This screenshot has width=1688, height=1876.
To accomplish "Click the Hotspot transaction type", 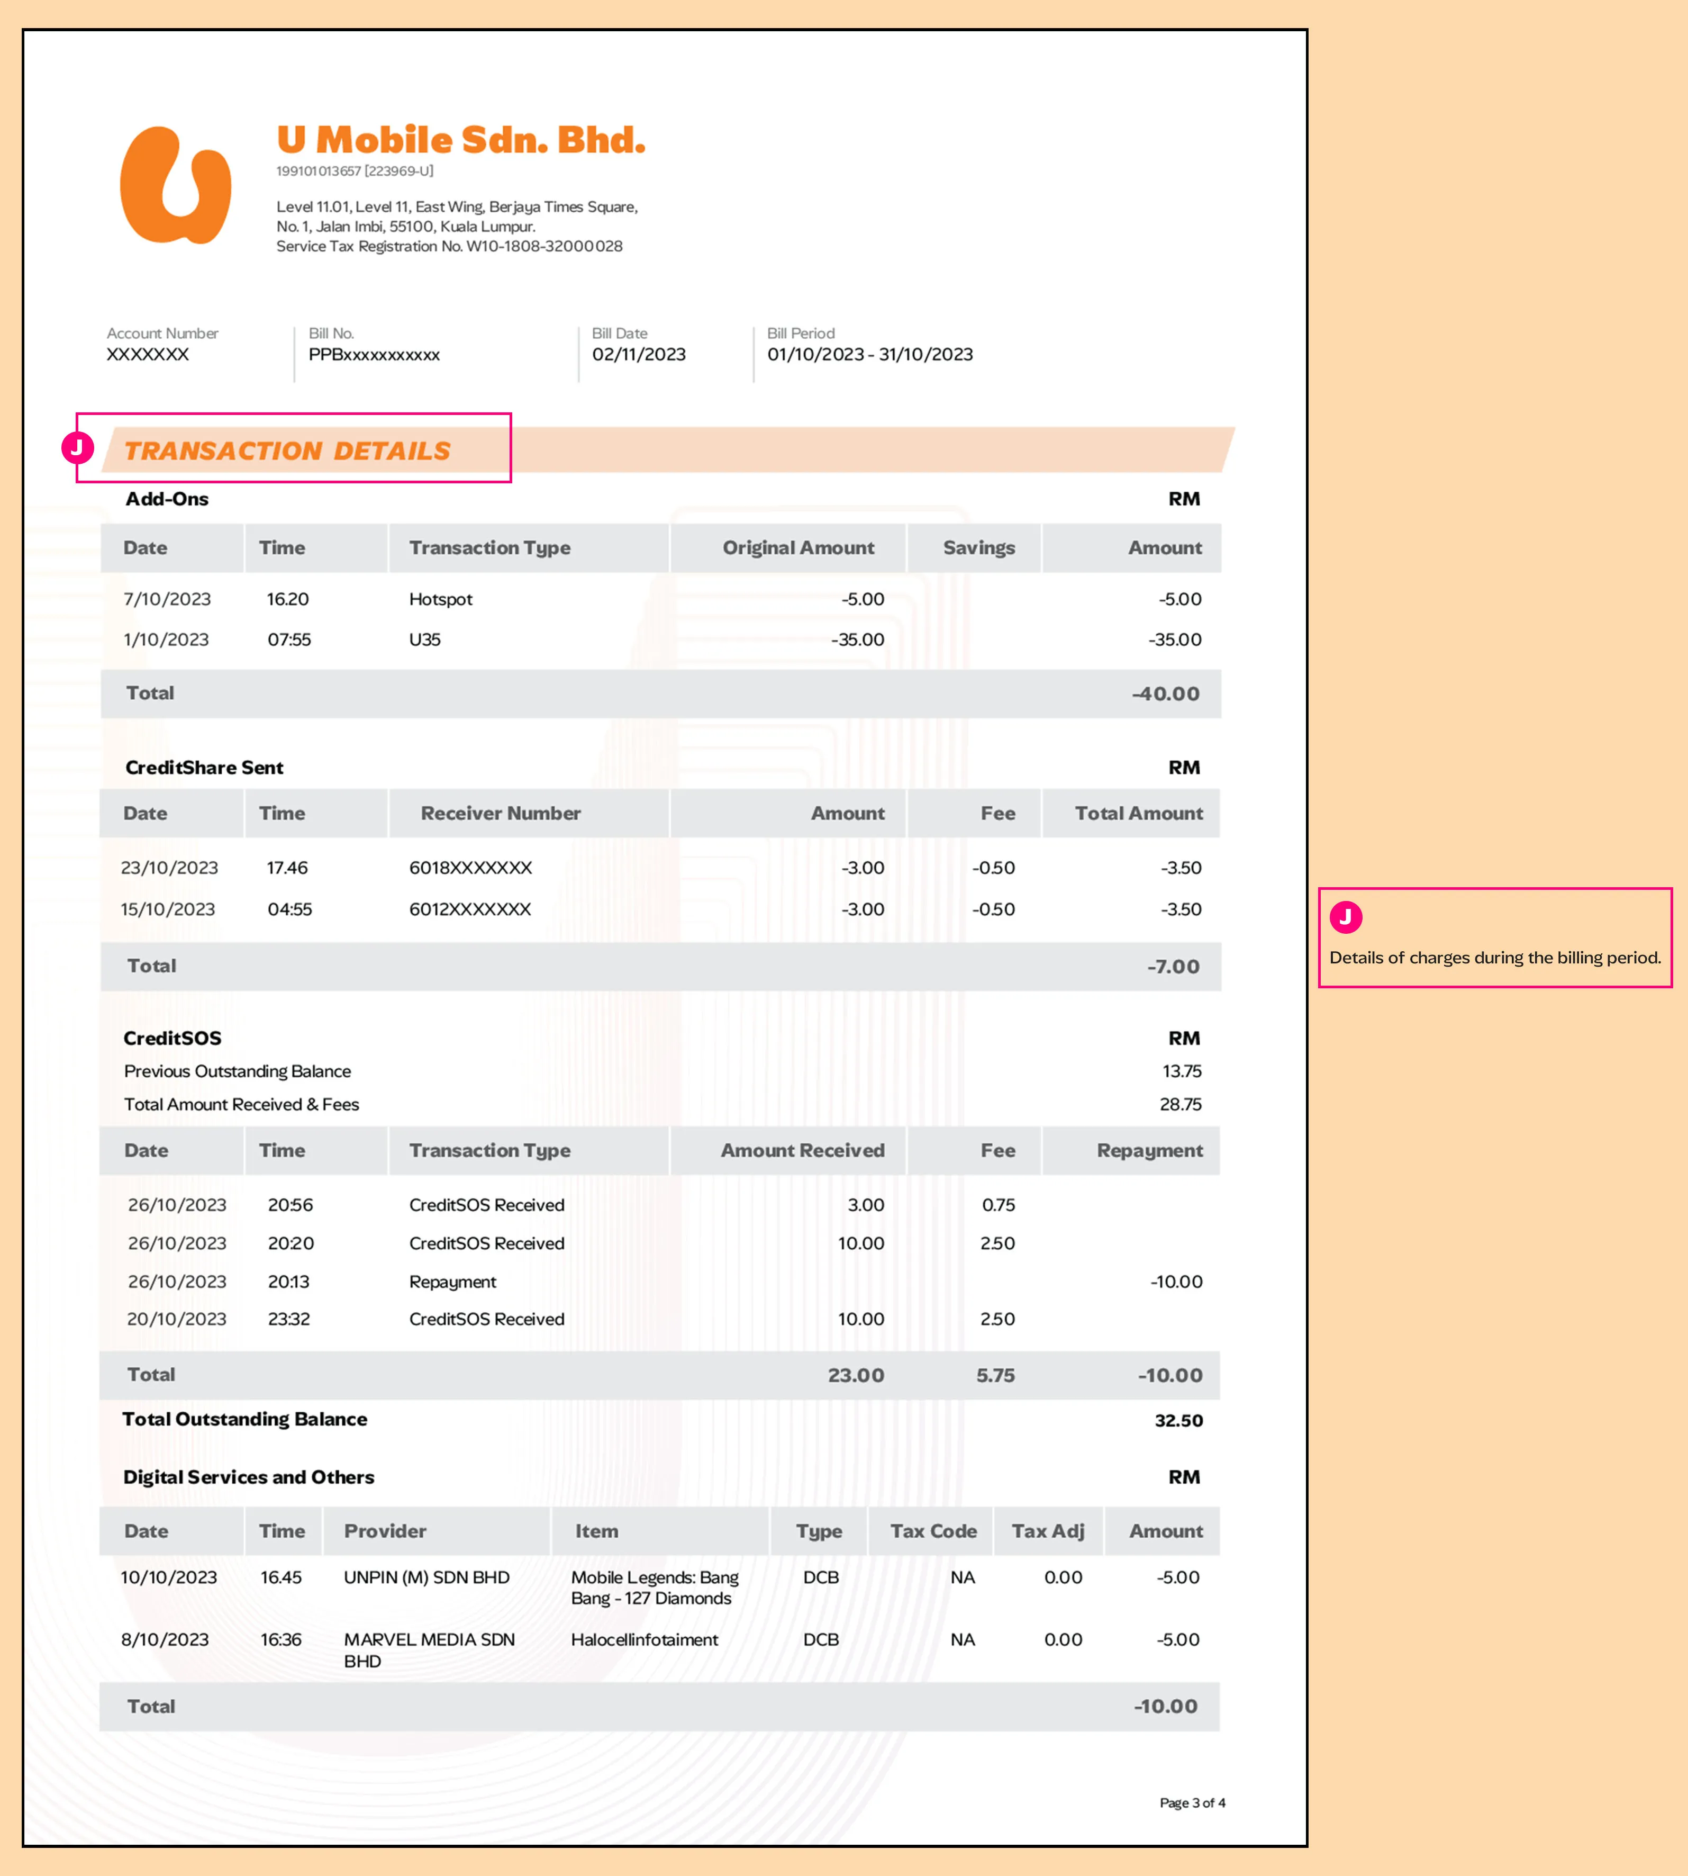I will click(x=441, y=599).
